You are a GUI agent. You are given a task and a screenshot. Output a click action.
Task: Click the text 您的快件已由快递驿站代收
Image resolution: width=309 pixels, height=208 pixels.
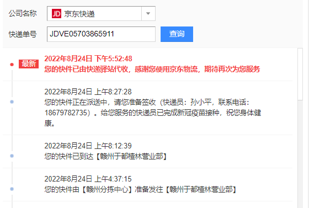point(87,69)
